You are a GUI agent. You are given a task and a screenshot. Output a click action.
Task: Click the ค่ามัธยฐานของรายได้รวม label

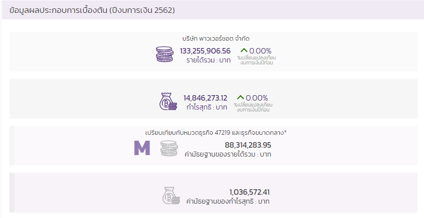[x=228, y=155]
